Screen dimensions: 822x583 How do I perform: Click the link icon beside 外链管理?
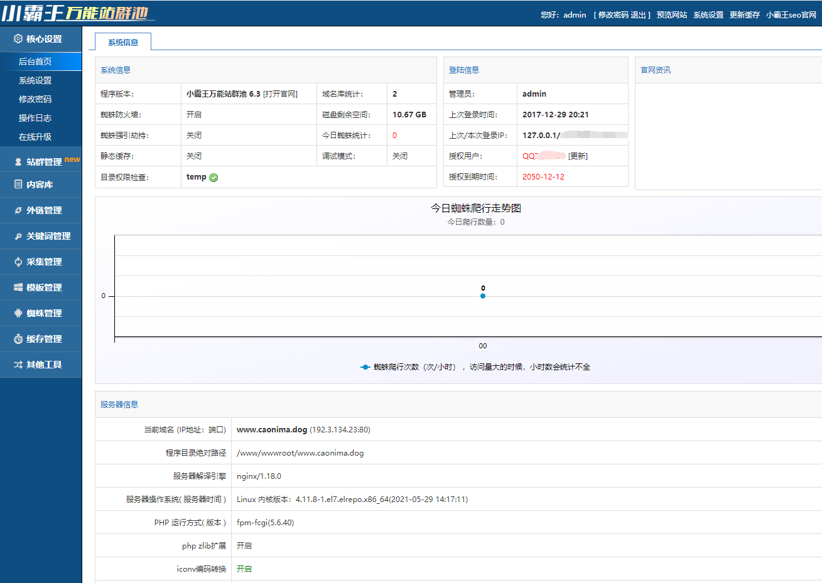(x=18, y=210)
